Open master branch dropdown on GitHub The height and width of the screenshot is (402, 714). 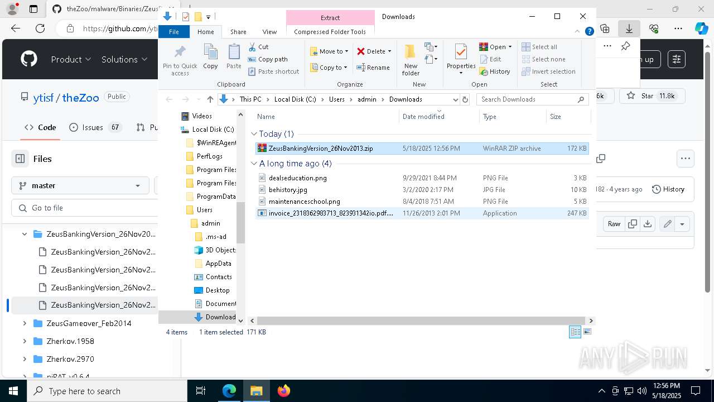click(80, 185)
